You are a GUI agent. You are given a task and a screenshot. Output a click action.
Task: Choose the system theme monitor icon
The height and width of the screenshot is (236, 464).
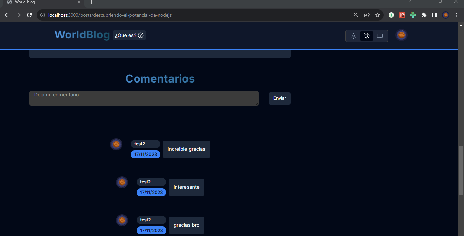click(380, 36)
